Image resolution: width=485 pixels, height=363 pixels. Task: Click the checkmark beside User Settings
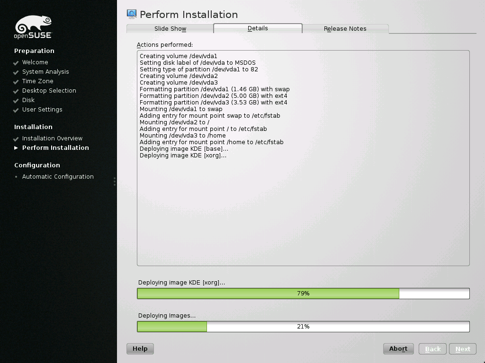(x=16, y=110)
